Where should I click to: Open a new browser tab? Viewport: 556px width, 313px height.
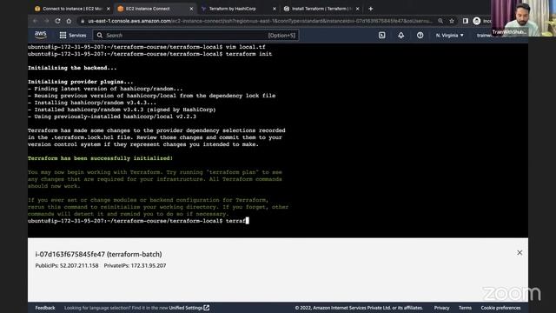[x=371, y=9]
